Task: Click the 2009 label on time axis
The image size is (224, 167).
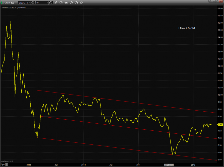Action: point(29,165)
